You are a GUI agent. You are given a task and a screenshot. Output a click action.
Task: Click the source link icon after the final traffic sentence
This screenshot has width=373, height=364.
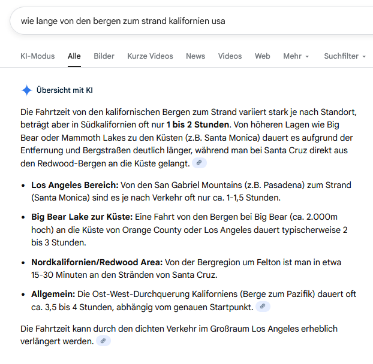[103, 341]
